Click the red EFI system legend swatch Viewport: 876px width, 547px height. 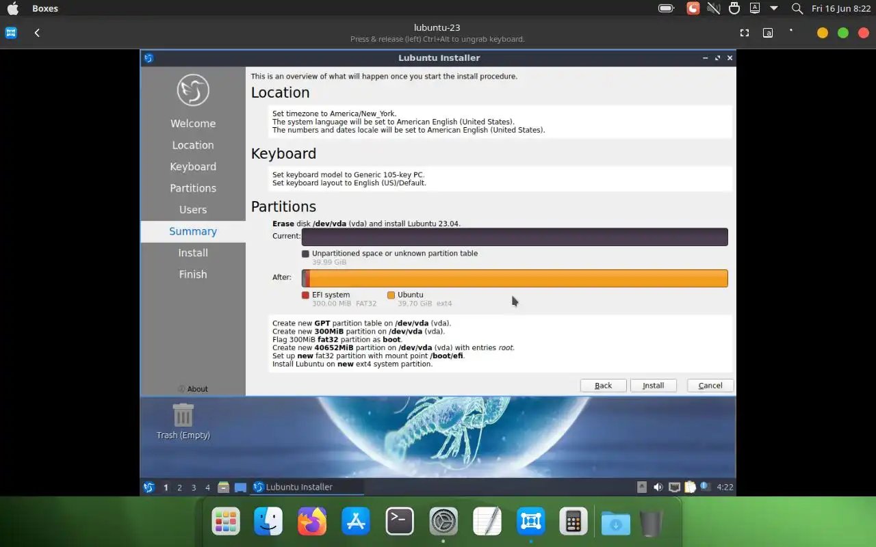coord(305,295)
